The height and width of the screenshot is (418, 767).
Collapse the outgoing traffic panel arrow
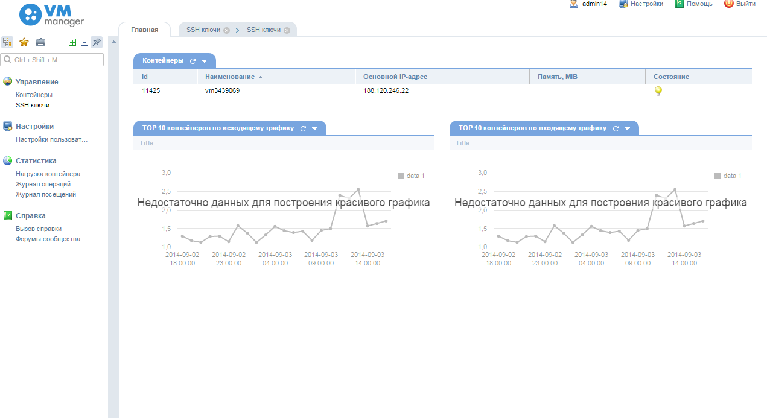pos(315,128)
